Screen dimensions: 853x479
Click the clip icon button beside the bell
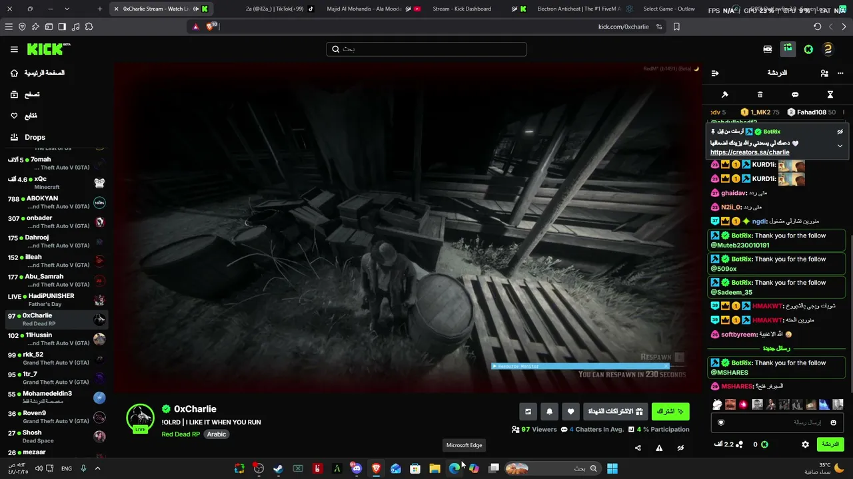(528, 412)
